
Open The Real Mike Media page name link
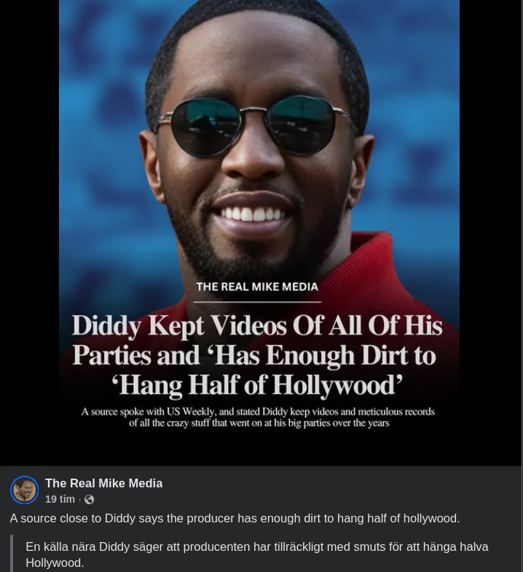coord(103,483)
